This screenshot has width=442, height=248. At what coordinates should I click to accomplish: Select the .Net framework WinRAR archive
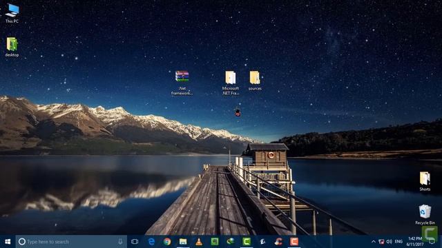click(182, 83)
